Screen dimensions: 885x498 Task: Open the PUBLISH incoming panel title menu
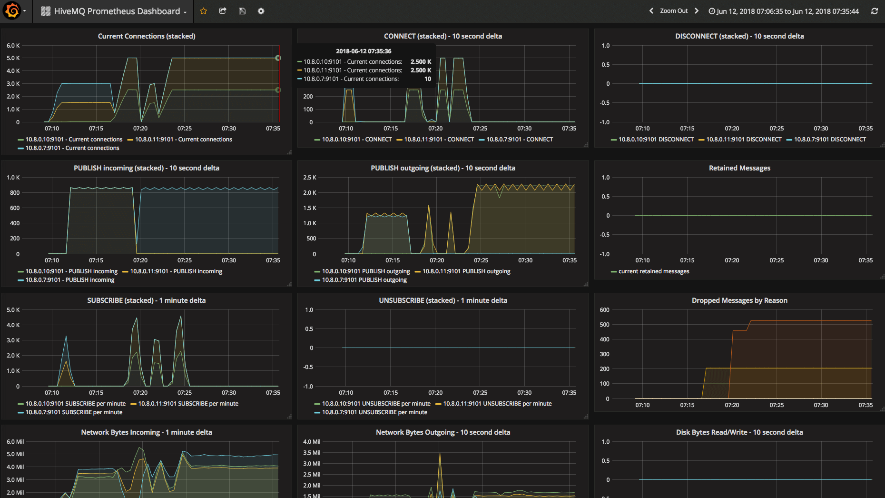pyautogui.click(x=147, y=168)
